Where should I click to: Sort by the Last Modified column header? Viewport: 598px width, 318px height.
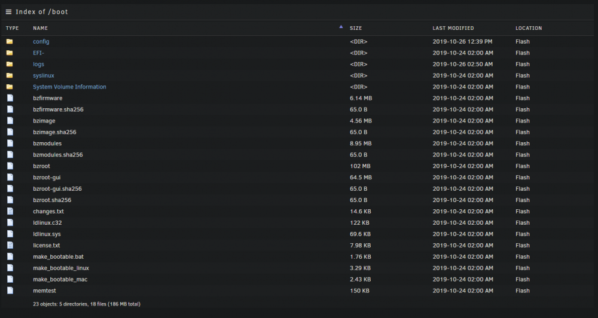click(453, 28)
